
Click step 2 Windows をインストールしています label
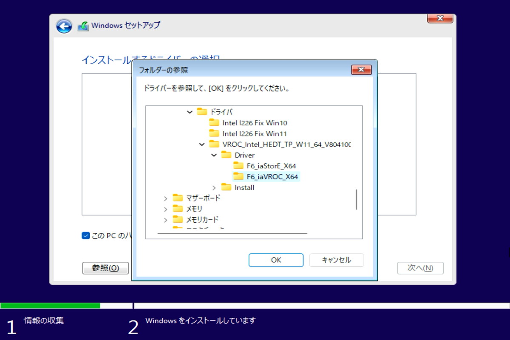pos(200,320)
